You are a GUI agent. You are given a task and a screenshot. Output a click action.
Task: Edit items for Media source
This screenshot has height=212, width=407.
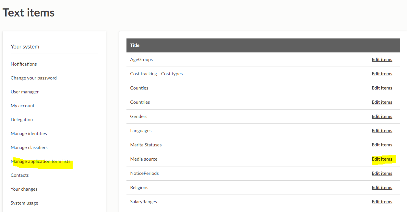[x=382, y=159]
